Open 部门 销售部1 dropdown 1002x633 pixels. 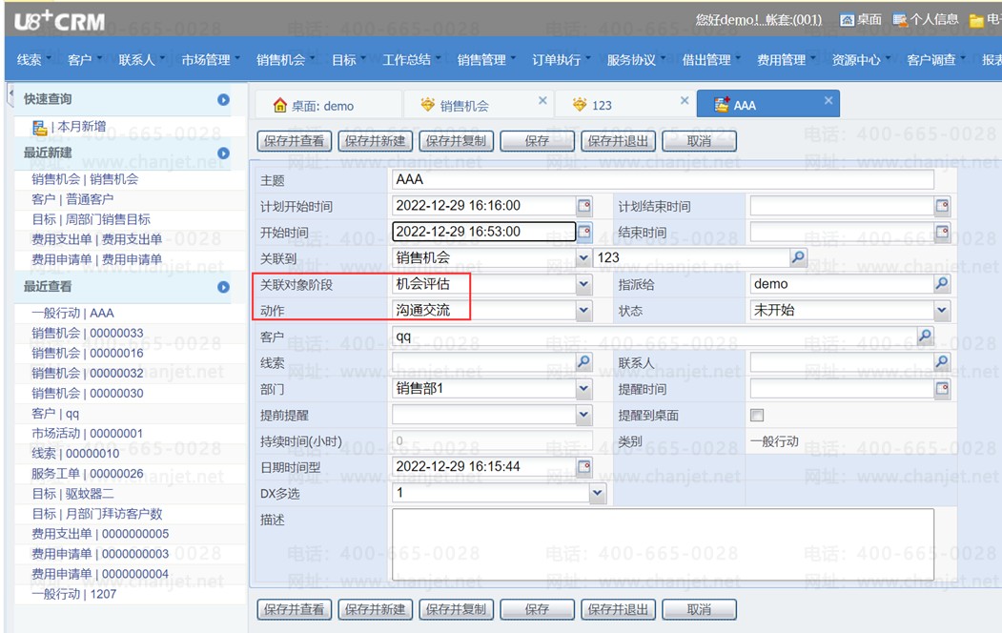(x=583, y=388)
